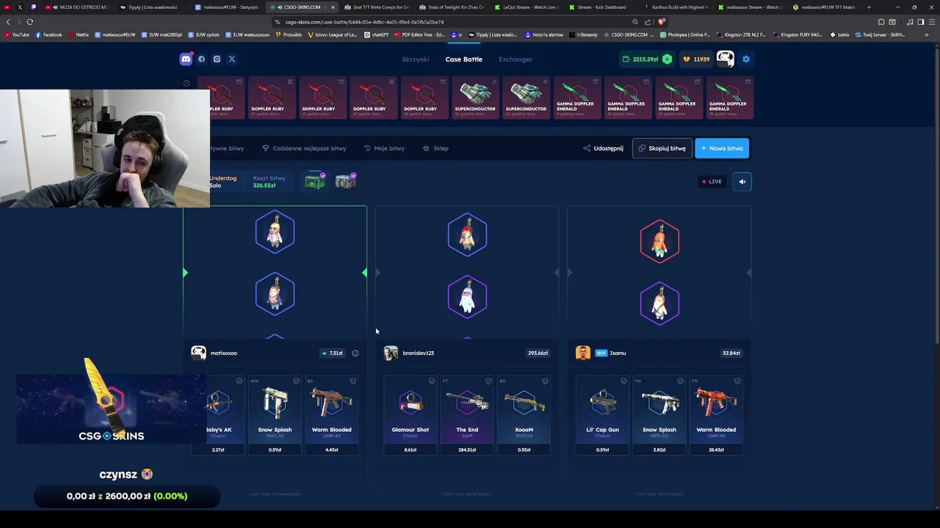This screenshot has width=940, height=528.
Task: Start a Nowa bitwa
Action: pyautogui.click(x=722, y=148)
